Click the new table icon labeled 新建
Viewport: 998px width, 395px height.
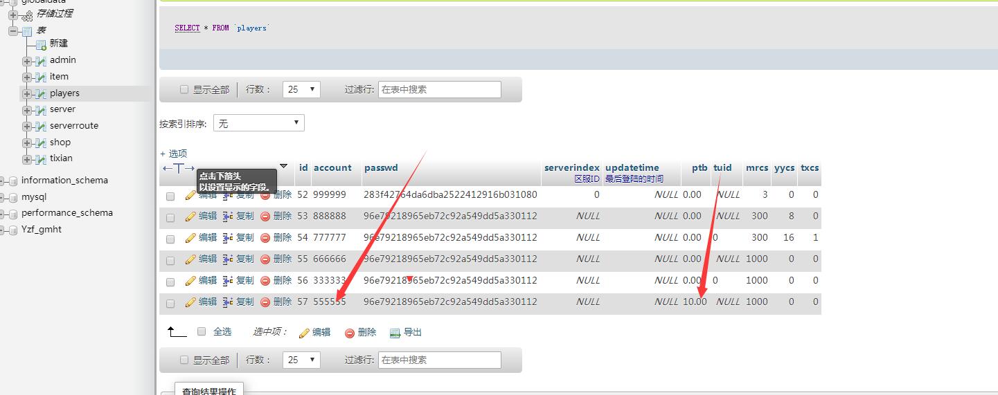coord(41,44)
